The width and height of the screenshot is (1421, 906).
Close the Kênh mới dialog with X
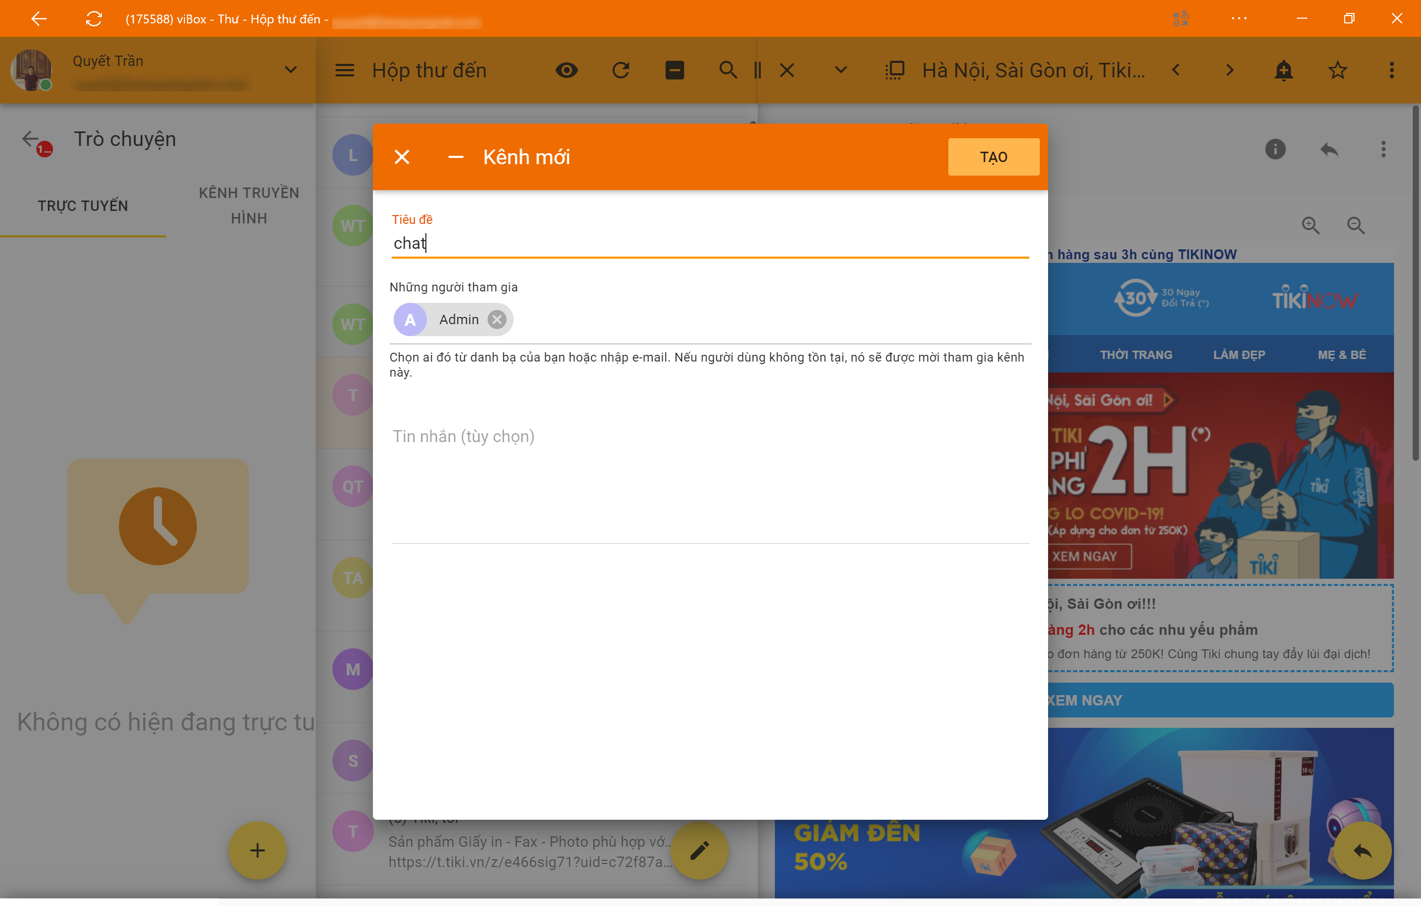tap(402, 157)
